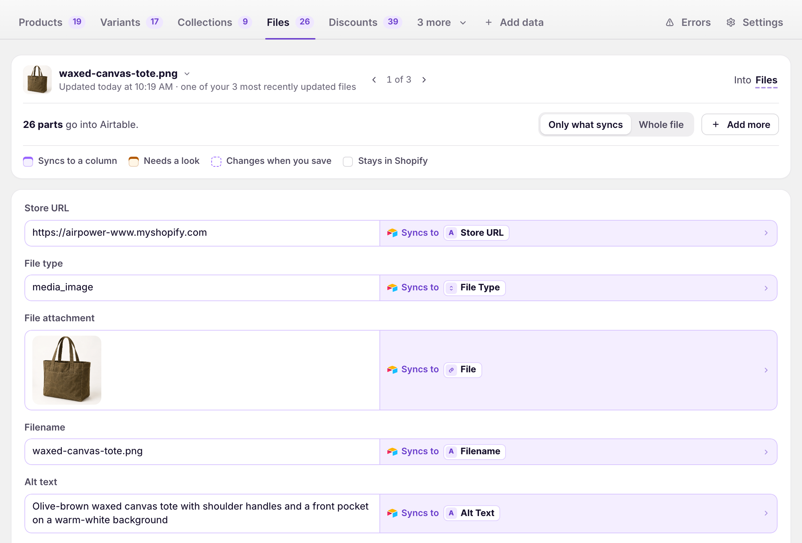Image resolution: width=802 pixels, height=543 pixels.
Task: Click the Airtable logo in File attachment row
Action: point(392,369)
